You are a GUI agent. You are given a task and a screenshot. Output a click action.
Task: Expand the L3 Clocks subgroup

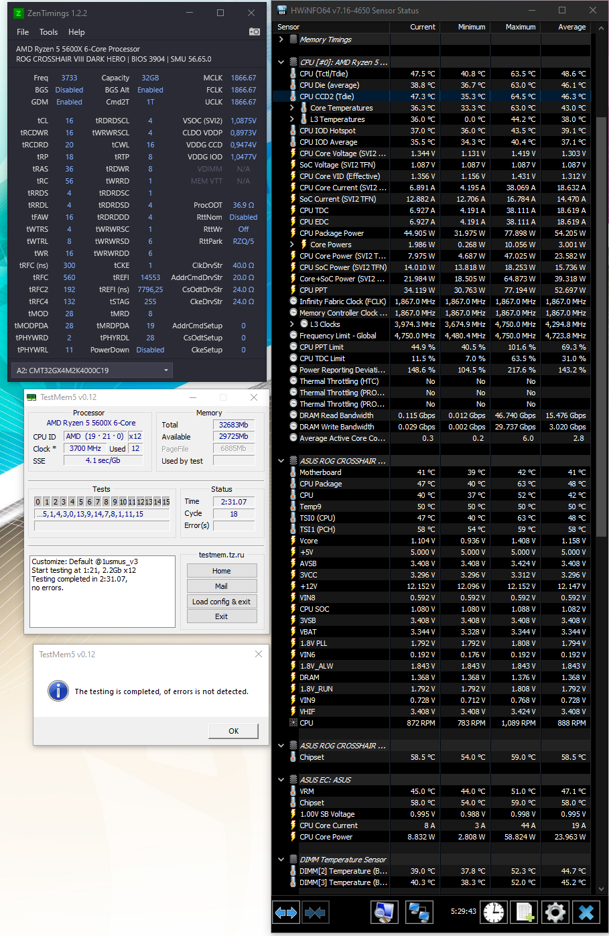[292, 324]
